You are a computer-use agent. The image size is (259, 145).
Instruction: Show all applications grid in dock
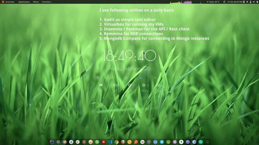(207, 142)
